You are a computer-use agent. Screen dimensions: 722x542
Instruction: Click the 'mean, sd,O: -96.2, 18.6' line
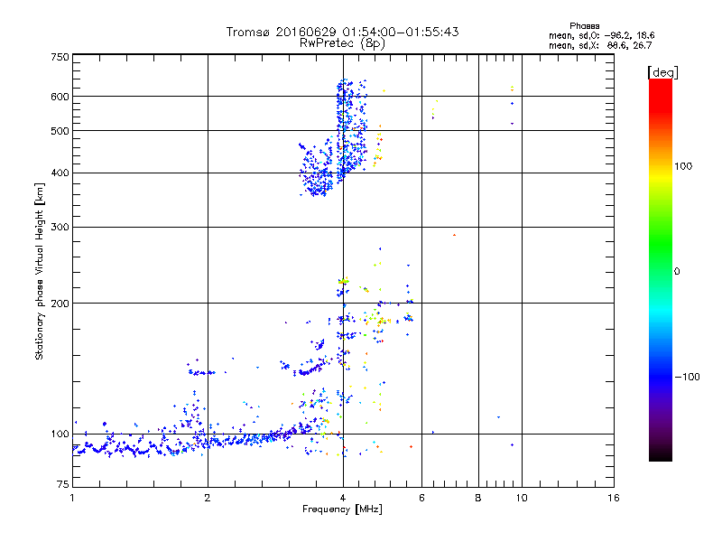(x=601, y=35)
